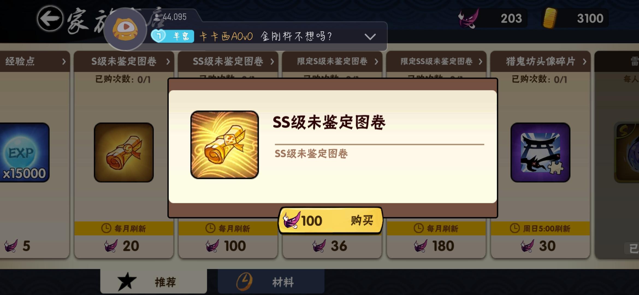Expand the chat message dropdown arrow

pos(370,37)
